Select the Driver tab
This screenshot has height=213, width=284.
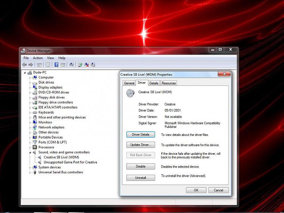pyautogui.click(x=142, y=82)
